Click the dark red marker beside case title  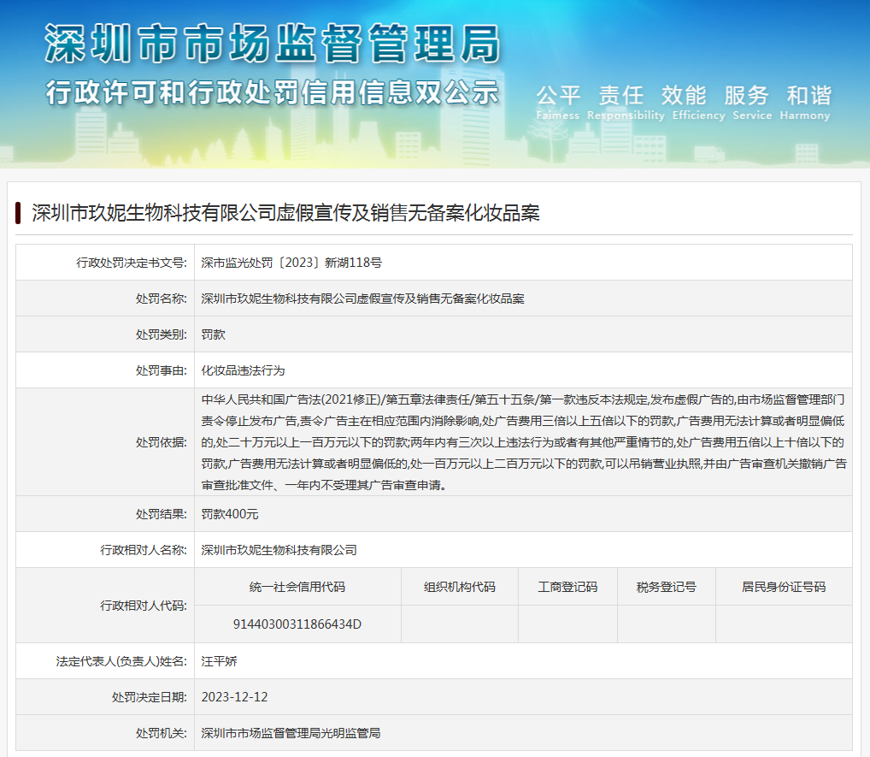[18, 213]
